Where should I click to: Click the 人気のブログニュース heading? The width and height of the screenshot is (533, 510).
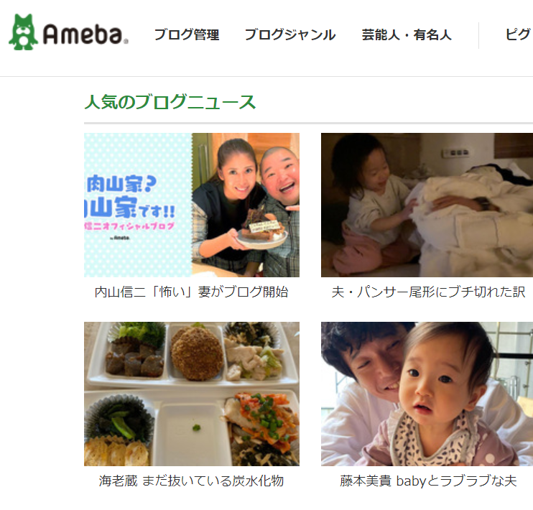(170, 102)
